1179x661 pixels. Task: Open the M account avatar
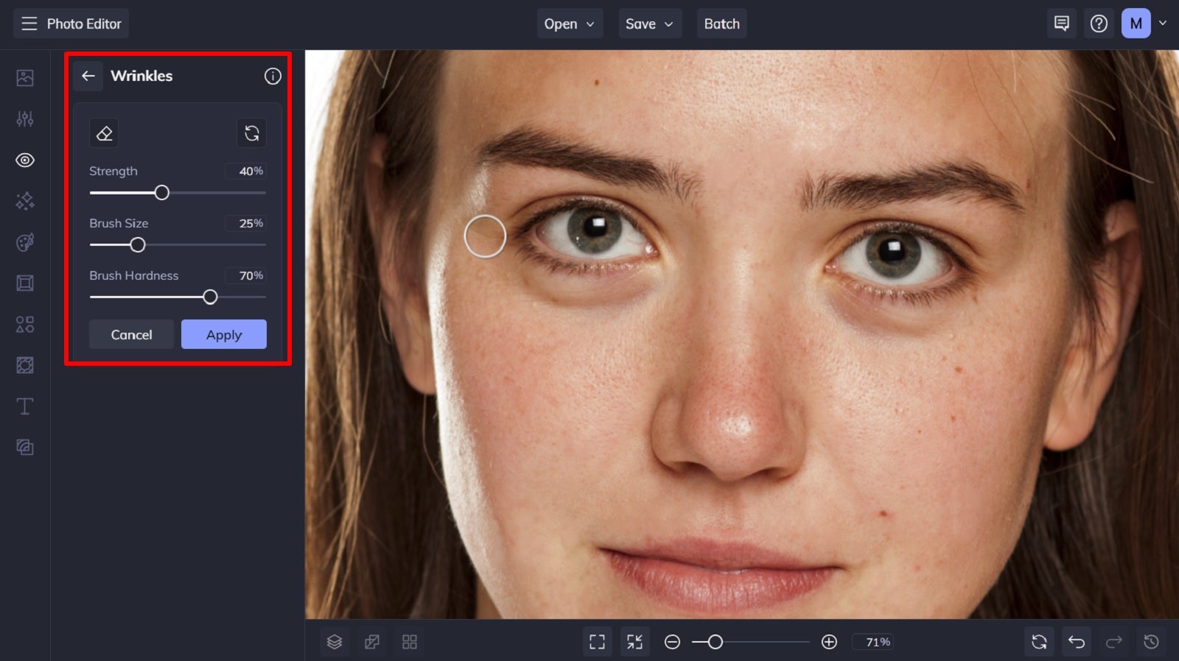[1136, 24]
